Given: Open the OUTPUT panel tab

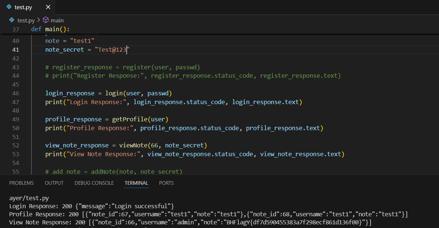Looking at the screenshot, I should (54, 183).
